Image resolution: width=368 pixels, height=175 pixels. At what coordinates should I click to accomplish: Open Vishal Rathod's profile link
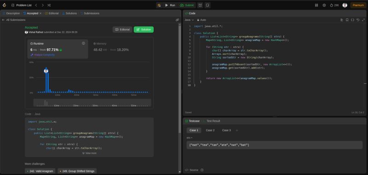tap(36, 32)
